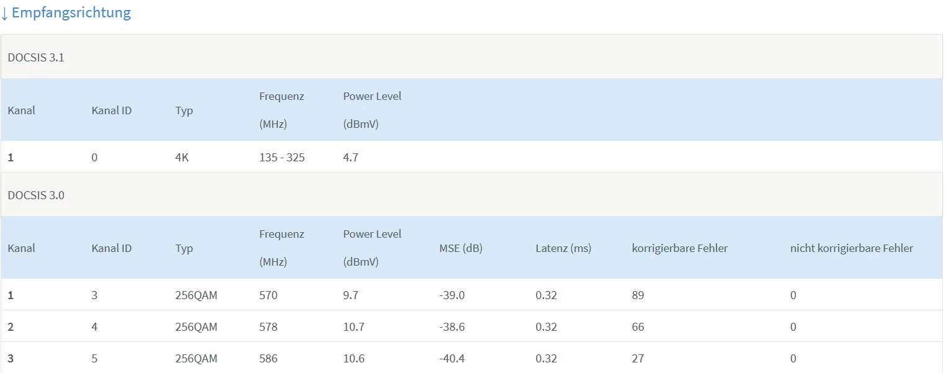
Task: Click the power level value 10.7
Action: tap(354, 327)
